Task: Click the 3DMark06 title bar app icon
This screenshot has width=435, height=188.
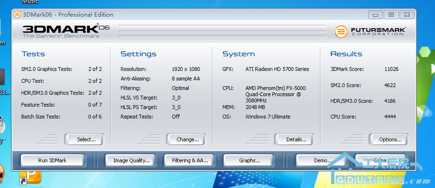Action: coord(17,14)
